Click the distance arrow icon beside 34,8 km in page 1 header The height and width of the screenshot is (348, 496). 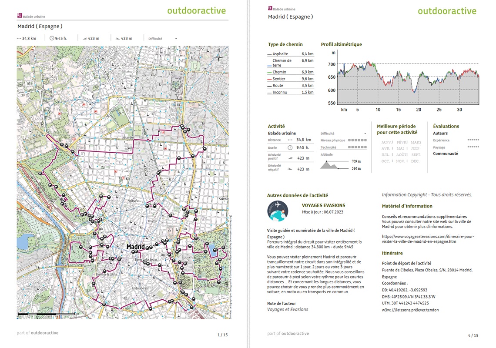click(x=19, y=39)
